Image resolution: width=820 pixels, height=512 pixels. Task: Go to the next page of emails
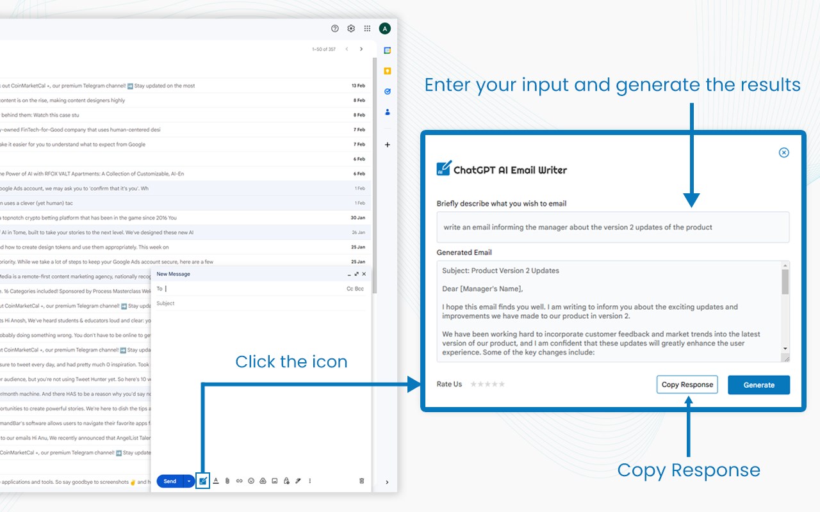tap(361, 49)
